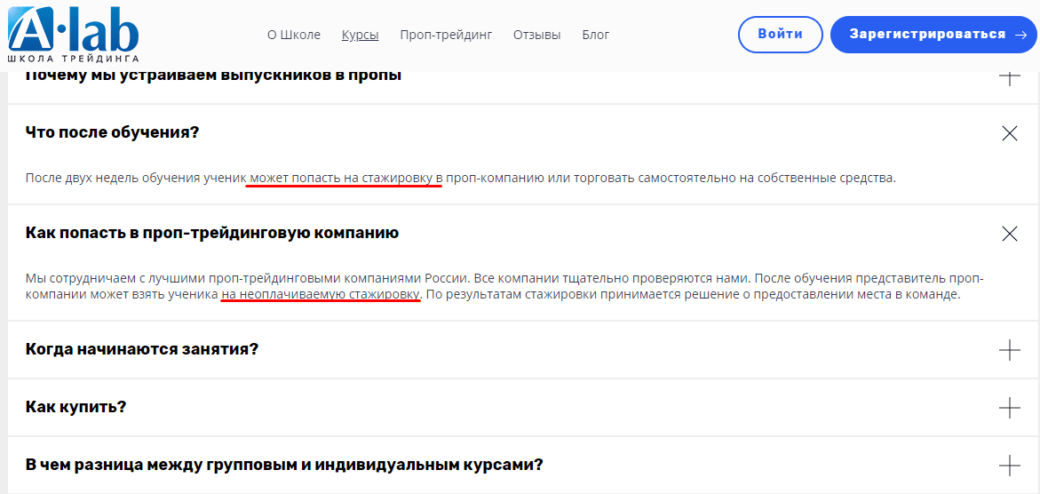The image size is (1040, 494).
Task: Collapse 'Как попасть в проп-трейдинговую компанию' heading
Action: 211,233
